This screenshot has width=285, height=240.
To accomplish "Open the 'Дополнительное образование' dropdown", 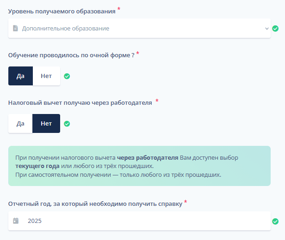I will [139, 29].
